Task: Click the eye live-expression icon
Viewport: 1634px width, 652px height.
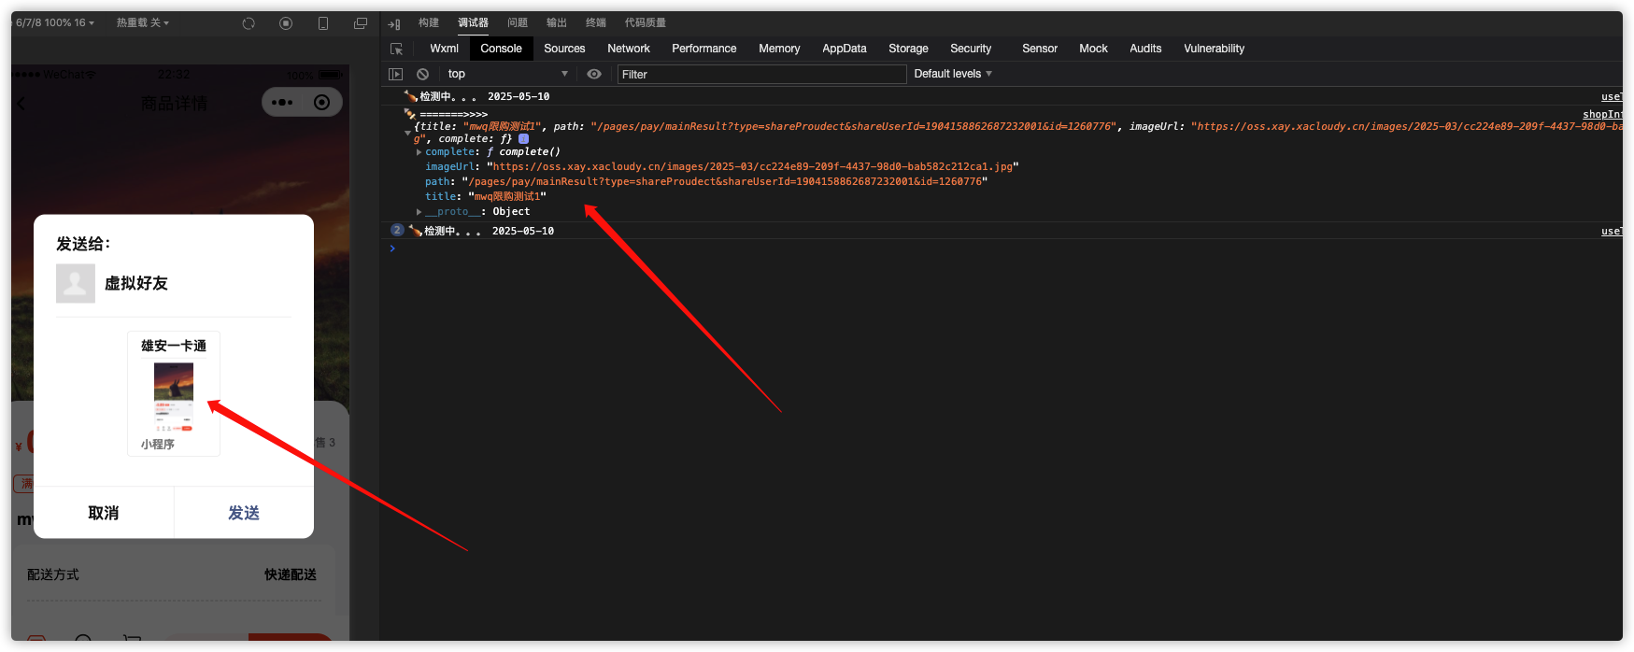Action: point(594,74)
